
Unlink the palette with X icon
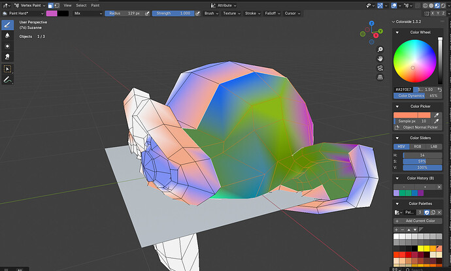coord(439,212)
